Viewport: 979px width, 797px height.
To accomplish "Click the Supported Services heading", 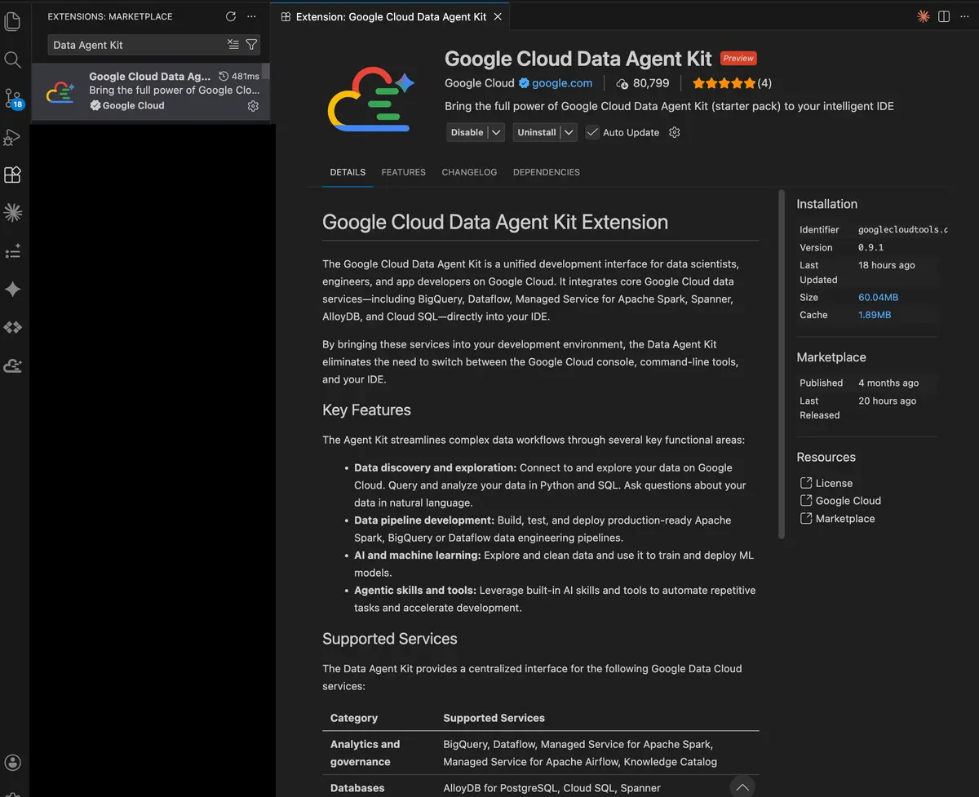I will pyautogui.click(x=390, y=639).
